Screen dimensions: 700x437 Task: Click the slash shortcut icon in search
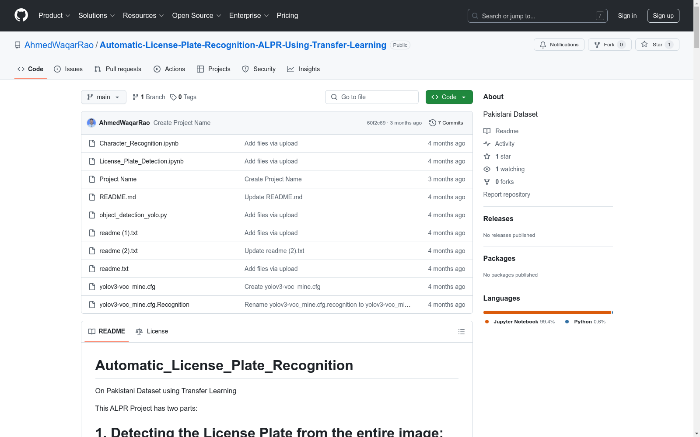pyautogui.click(x=600, y=16)
